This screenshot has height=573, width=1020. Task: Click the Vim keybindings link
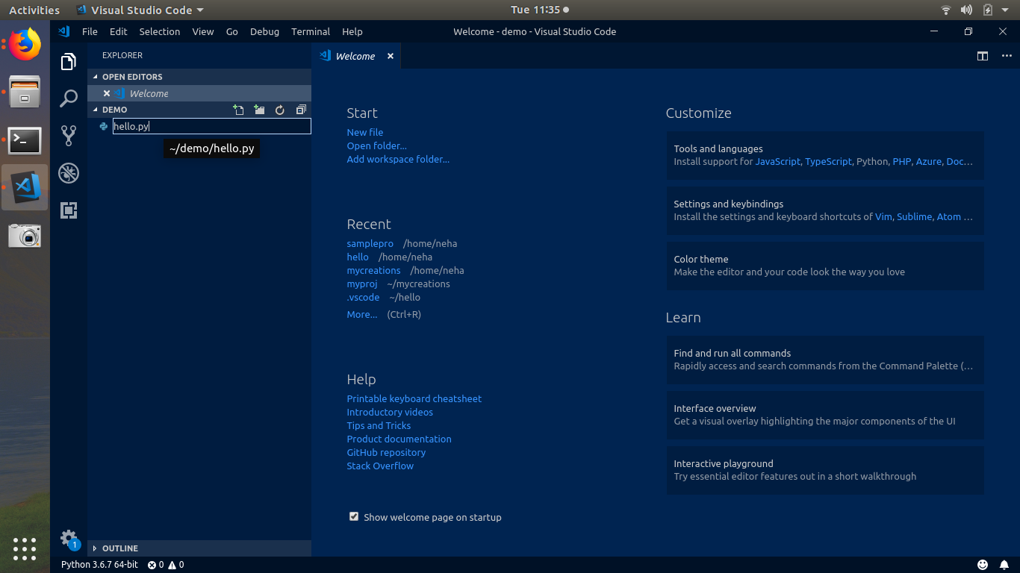[x=883, y=216]
